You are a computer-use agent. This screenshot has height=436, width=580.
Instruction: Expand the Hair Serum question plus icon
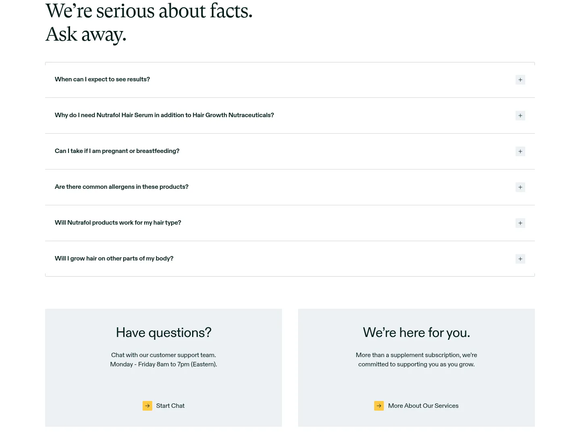520,116
